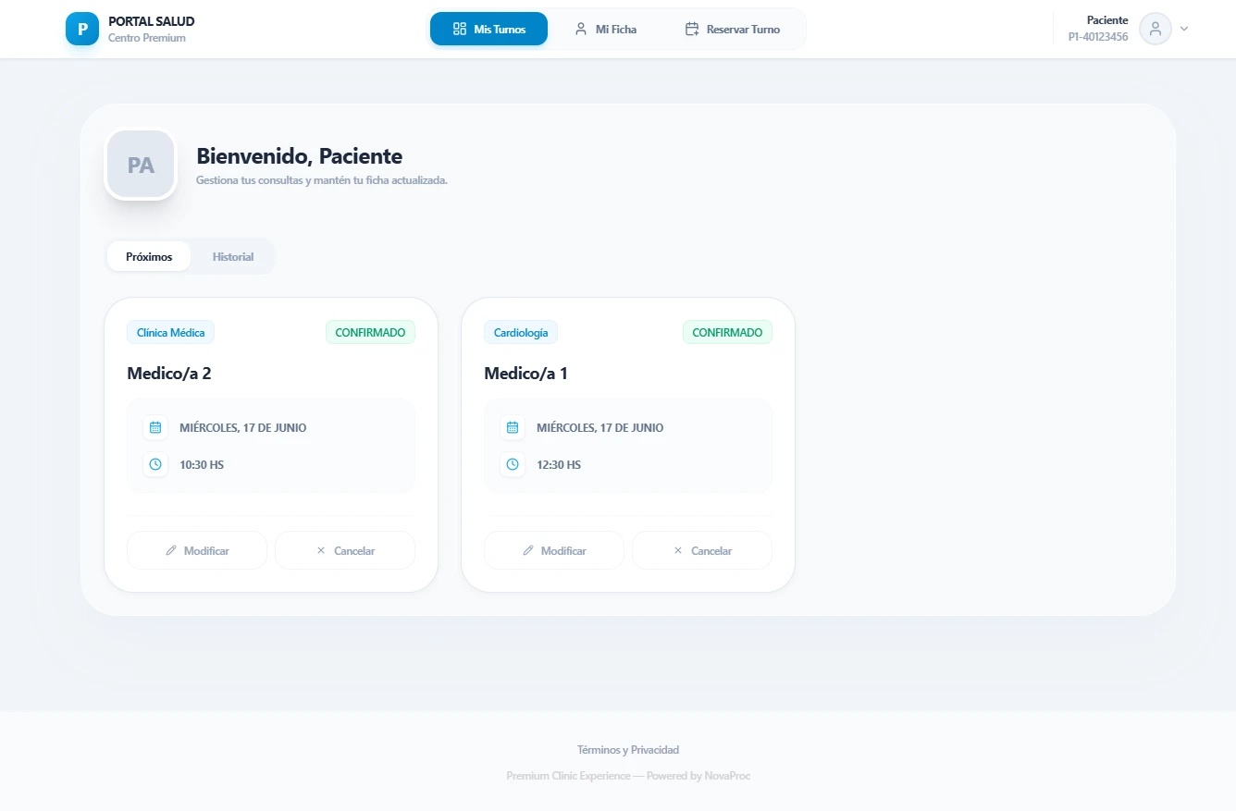
Task: Click the clock icon next to 12:30 HS
Action: tap(513, 464)
